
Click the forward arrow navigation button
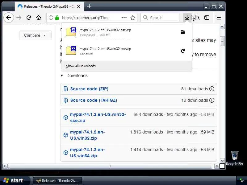tap(19, 18)
